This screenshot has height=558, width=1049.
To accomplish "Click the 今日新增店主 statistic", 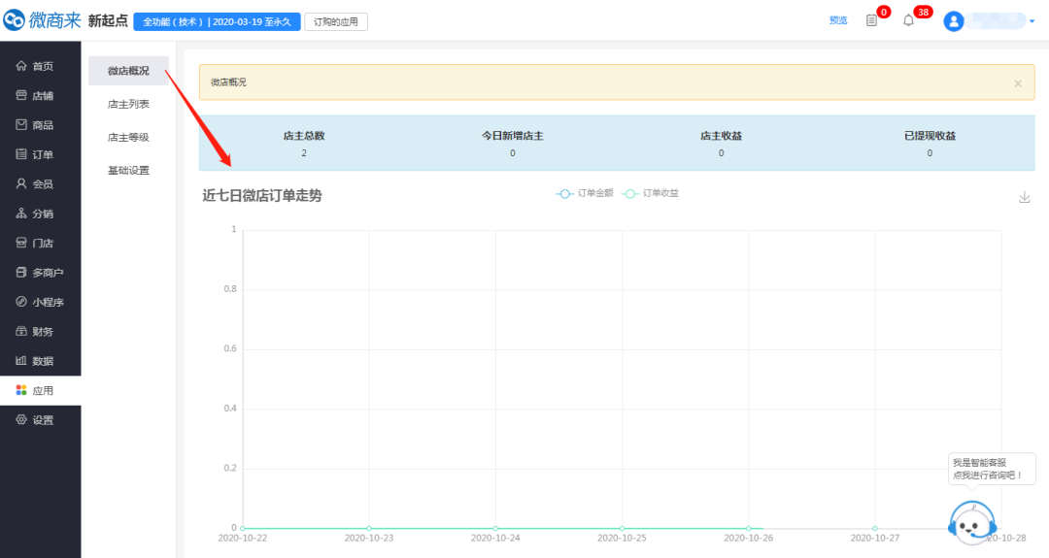I will [513, 144].
